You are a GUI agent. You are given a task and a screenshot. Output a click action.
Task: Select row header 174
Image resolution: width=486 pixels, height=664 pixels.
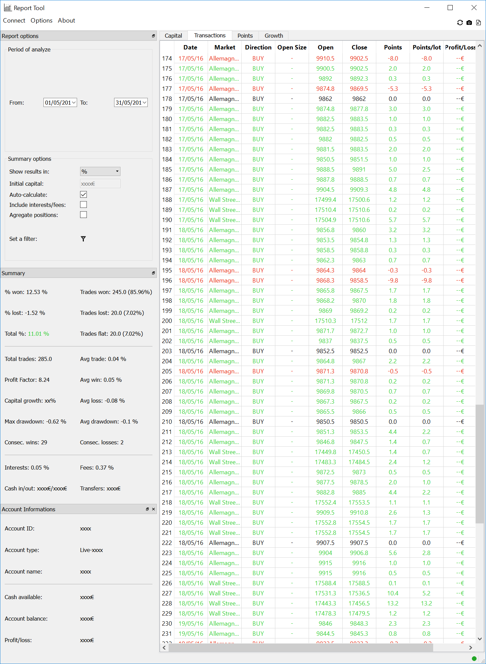tap(167, 59)
